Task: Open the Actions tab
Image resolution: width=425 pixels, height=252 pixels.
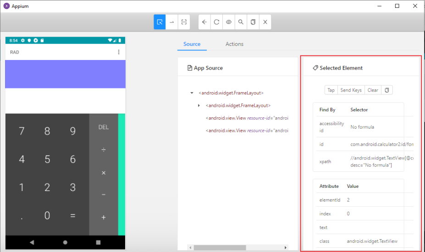Action: tap(234, 44)
